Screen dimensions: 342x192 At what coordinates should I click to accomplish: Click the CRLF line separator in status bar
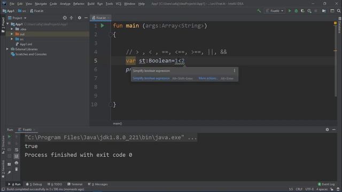point(299,189)
